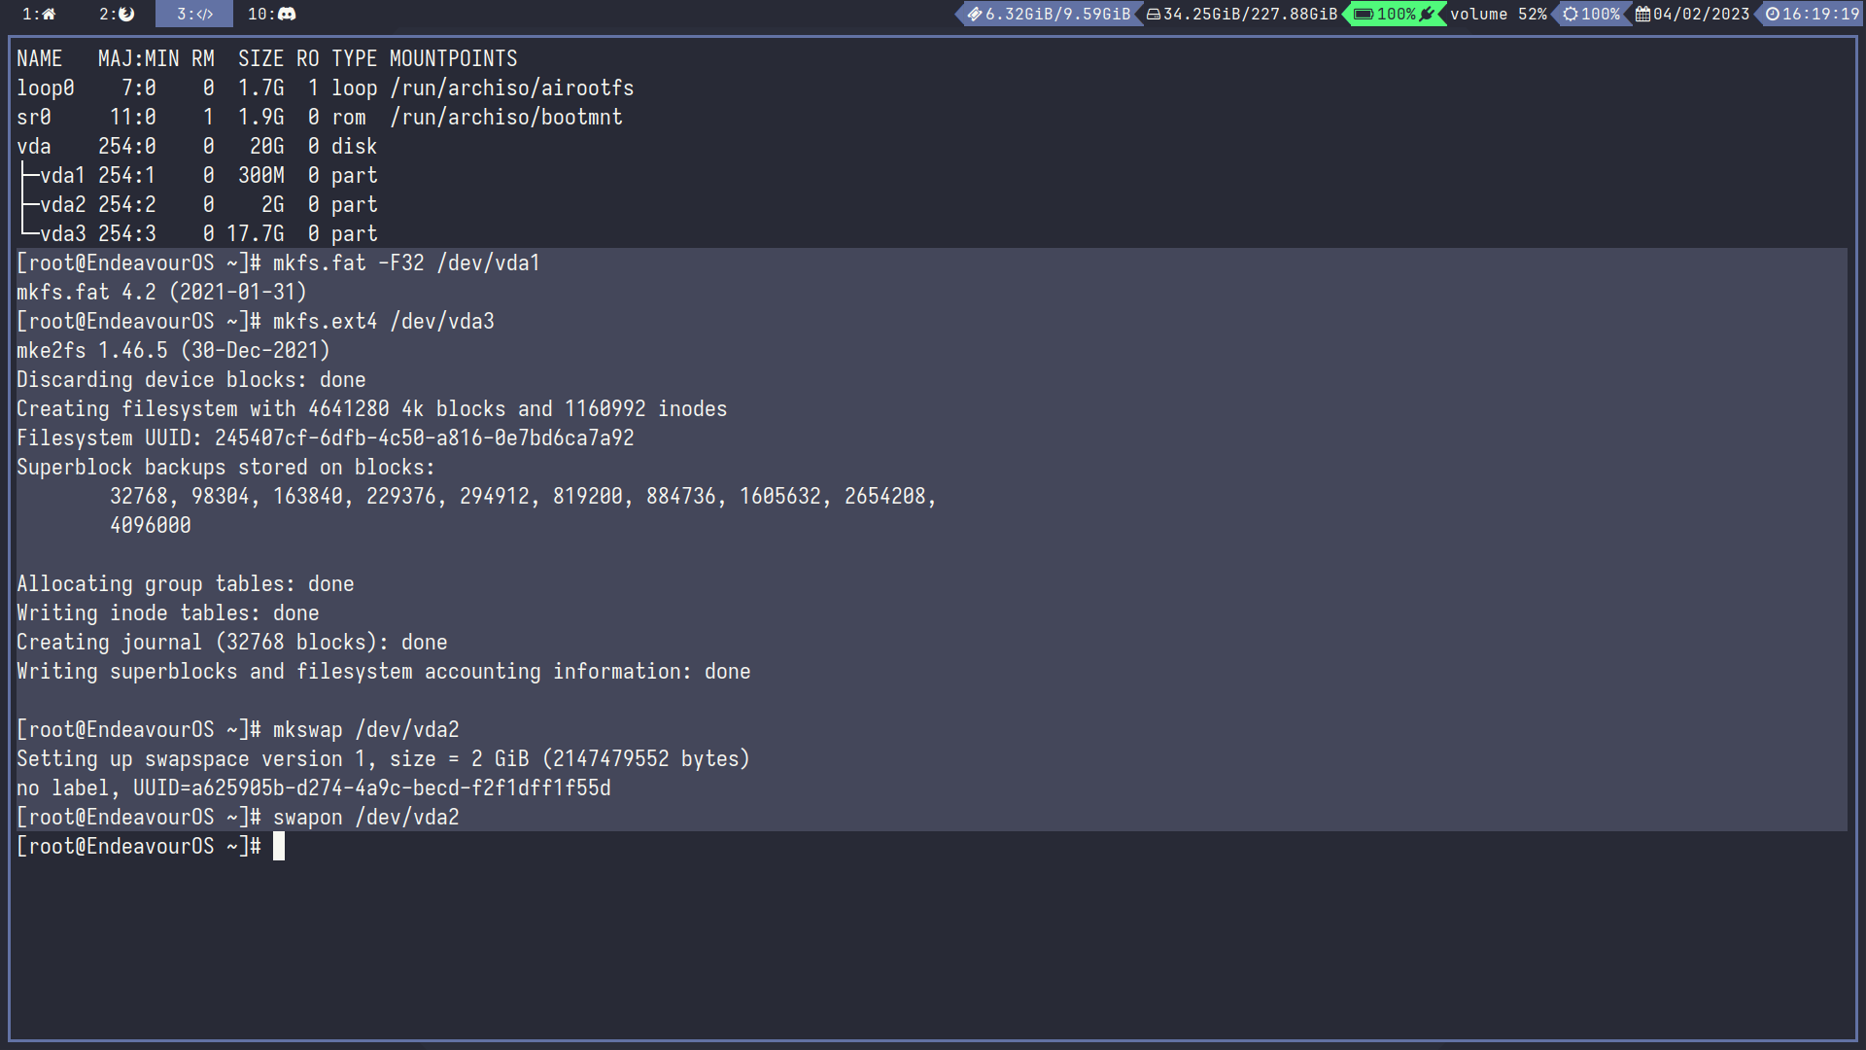
Task: Click the vda3 partition tree entry
Action: point(62,234)
